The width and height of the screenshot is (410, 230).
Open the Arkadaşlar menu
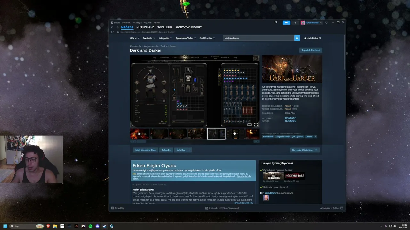point(137,23)
